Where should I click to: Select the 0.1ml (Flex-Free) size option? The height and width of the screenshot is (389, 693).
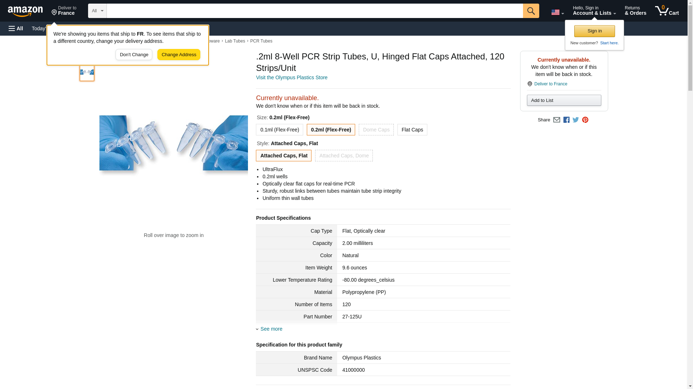click(x=279, y=130)
